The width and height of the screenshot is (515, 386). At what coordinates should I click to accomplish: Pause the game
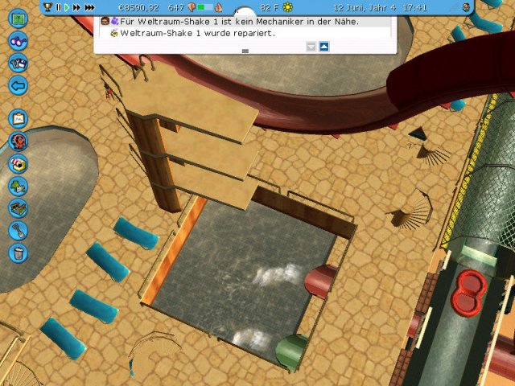(59, 7)
